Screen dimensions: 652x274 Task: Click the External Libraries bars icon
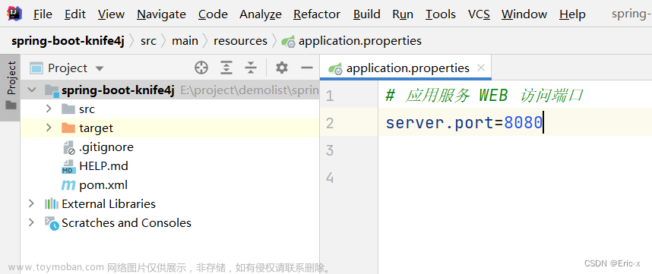(52, 204)
